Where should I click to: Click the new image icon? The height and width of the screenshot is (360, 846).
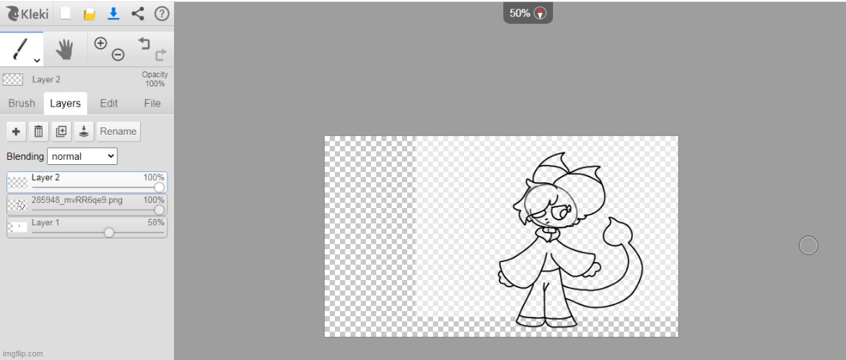point(65,14)
